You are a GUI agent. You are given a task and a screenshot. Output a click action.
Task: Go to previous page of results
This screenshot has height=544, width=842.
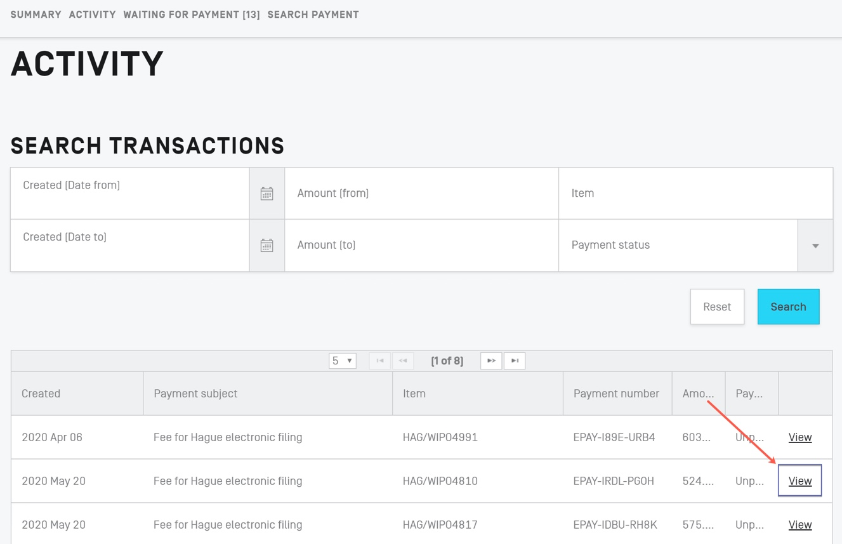click(403, 361)
